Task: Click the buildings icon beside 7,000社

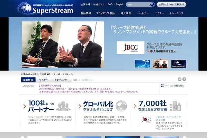Action: tap(175, 106)
